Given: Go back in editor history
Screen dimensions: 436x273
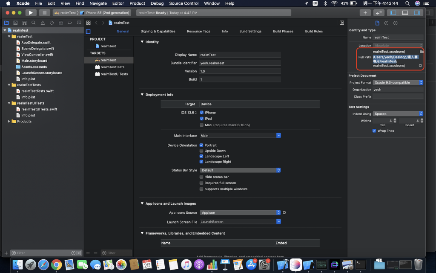Looking at the screenshot, I should (x=96, y=23).
